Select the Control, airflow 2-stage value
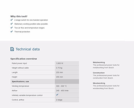 pos(59,100)
